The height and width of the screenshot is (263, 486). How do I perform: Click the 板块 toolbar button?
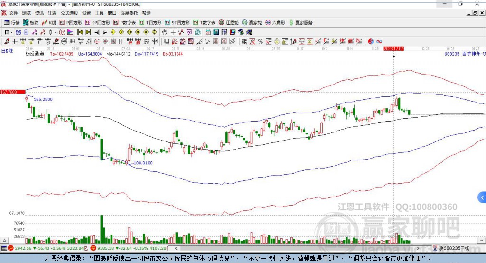31,23
